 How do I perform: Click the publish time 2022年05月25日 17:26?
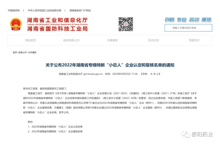click(x=125, y=74)
